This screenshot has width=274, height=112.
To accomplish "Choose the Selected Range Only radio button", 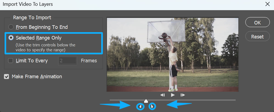I will [x=11, y=38].
